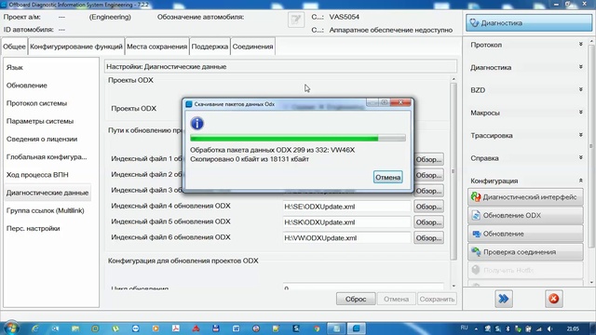Open Диагностический интерфейс configuration
Image resolution: width=596 pixels, height=335 pixels.
click(x=525, y=197)
